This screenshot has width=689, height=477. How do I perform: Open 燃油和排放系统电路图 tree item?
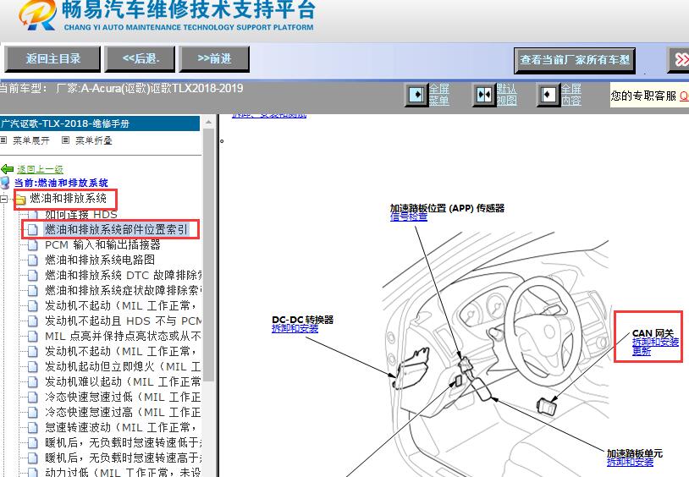pos(100,260)
